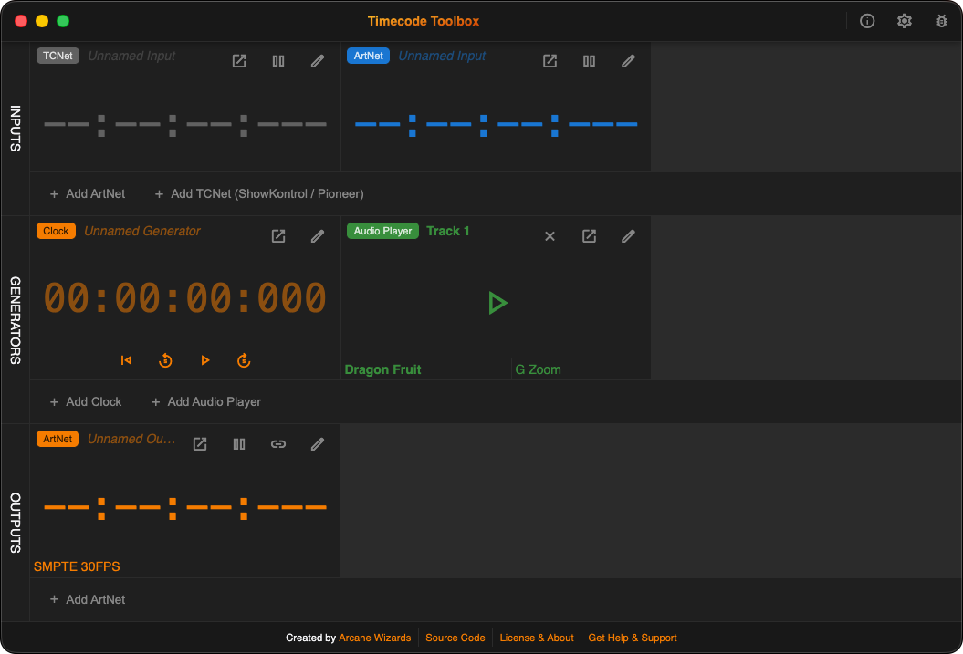Select the orange ArtNet output badge
The image size is (963, 654).
(x=58, y=439)
